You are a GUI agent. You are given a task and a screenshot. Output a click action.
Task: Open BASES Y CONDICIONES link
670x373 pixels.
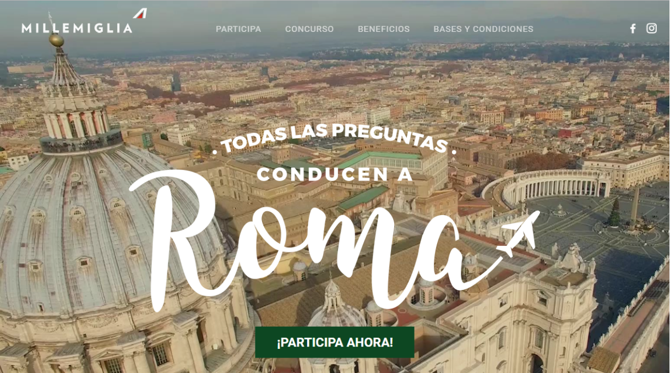pos(483,29)
